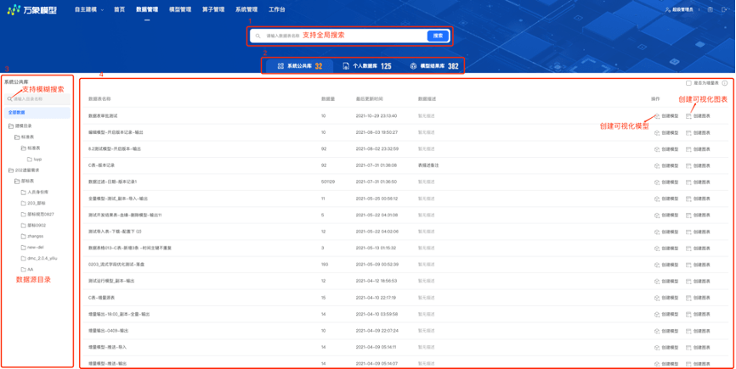Click the 最后更新时间 column header
This screenshot has height=369, width=736.
pos(370,98)
